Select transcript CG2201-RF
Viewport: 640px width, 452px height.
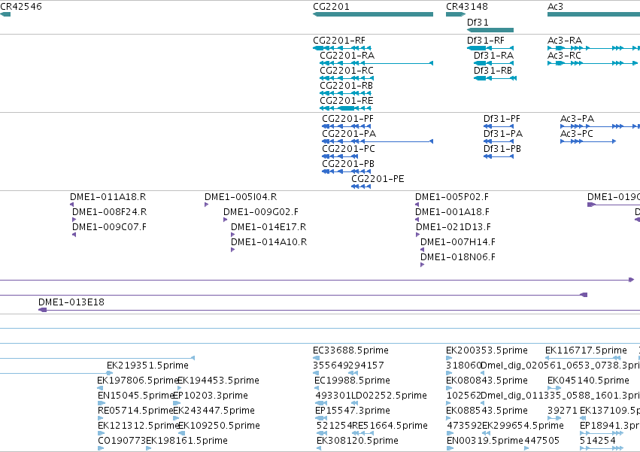(x=343, y=48)
